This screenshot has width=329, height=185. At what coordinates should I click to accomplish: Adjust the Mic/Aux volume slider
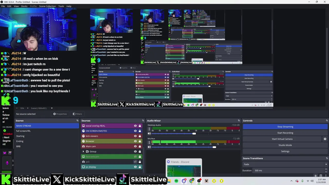(x=214, y=147)
